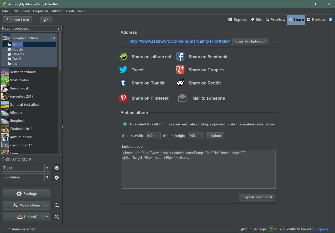Click the Tumblr share icon
Image resolution: width=335 pixels, height=233 pixels.
point(123,83)
